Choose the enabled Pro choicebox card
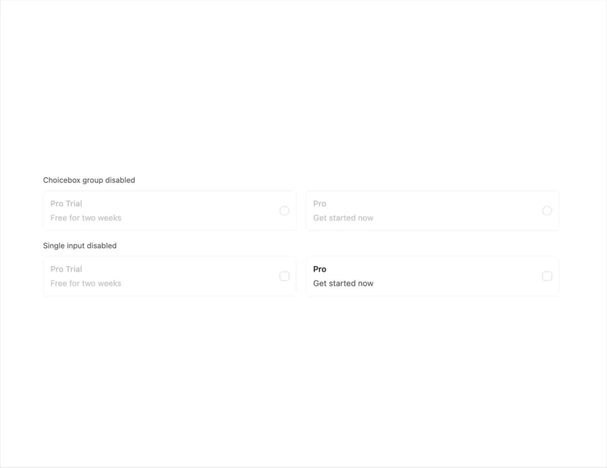The width and height of the screenshot is (607, 468). coord(432,276)
